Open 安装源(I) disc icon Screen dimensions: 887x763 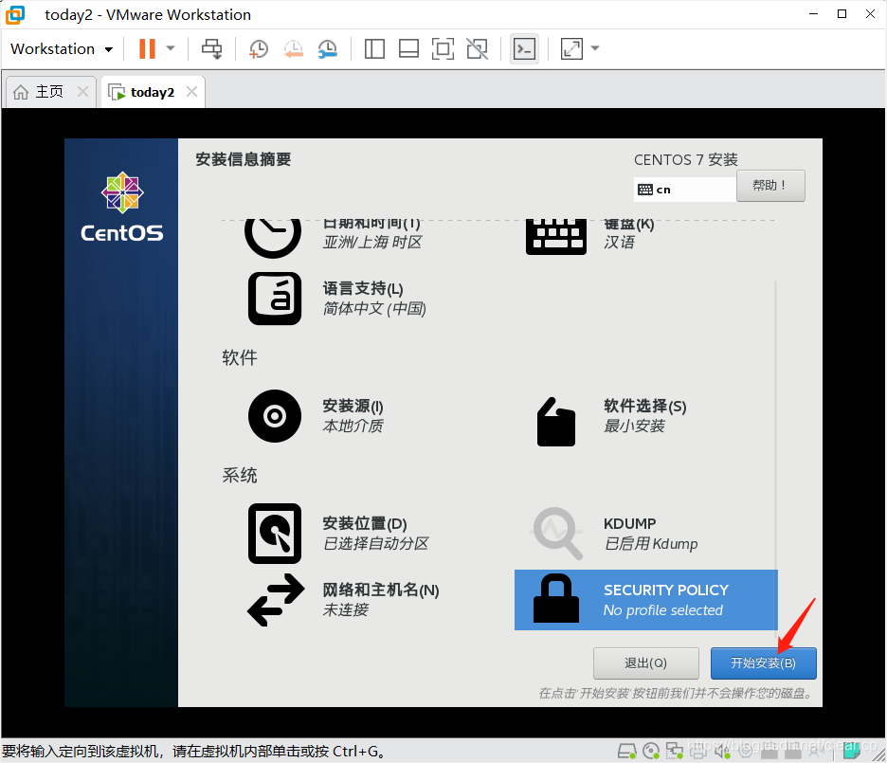click(x=275, y=416)
